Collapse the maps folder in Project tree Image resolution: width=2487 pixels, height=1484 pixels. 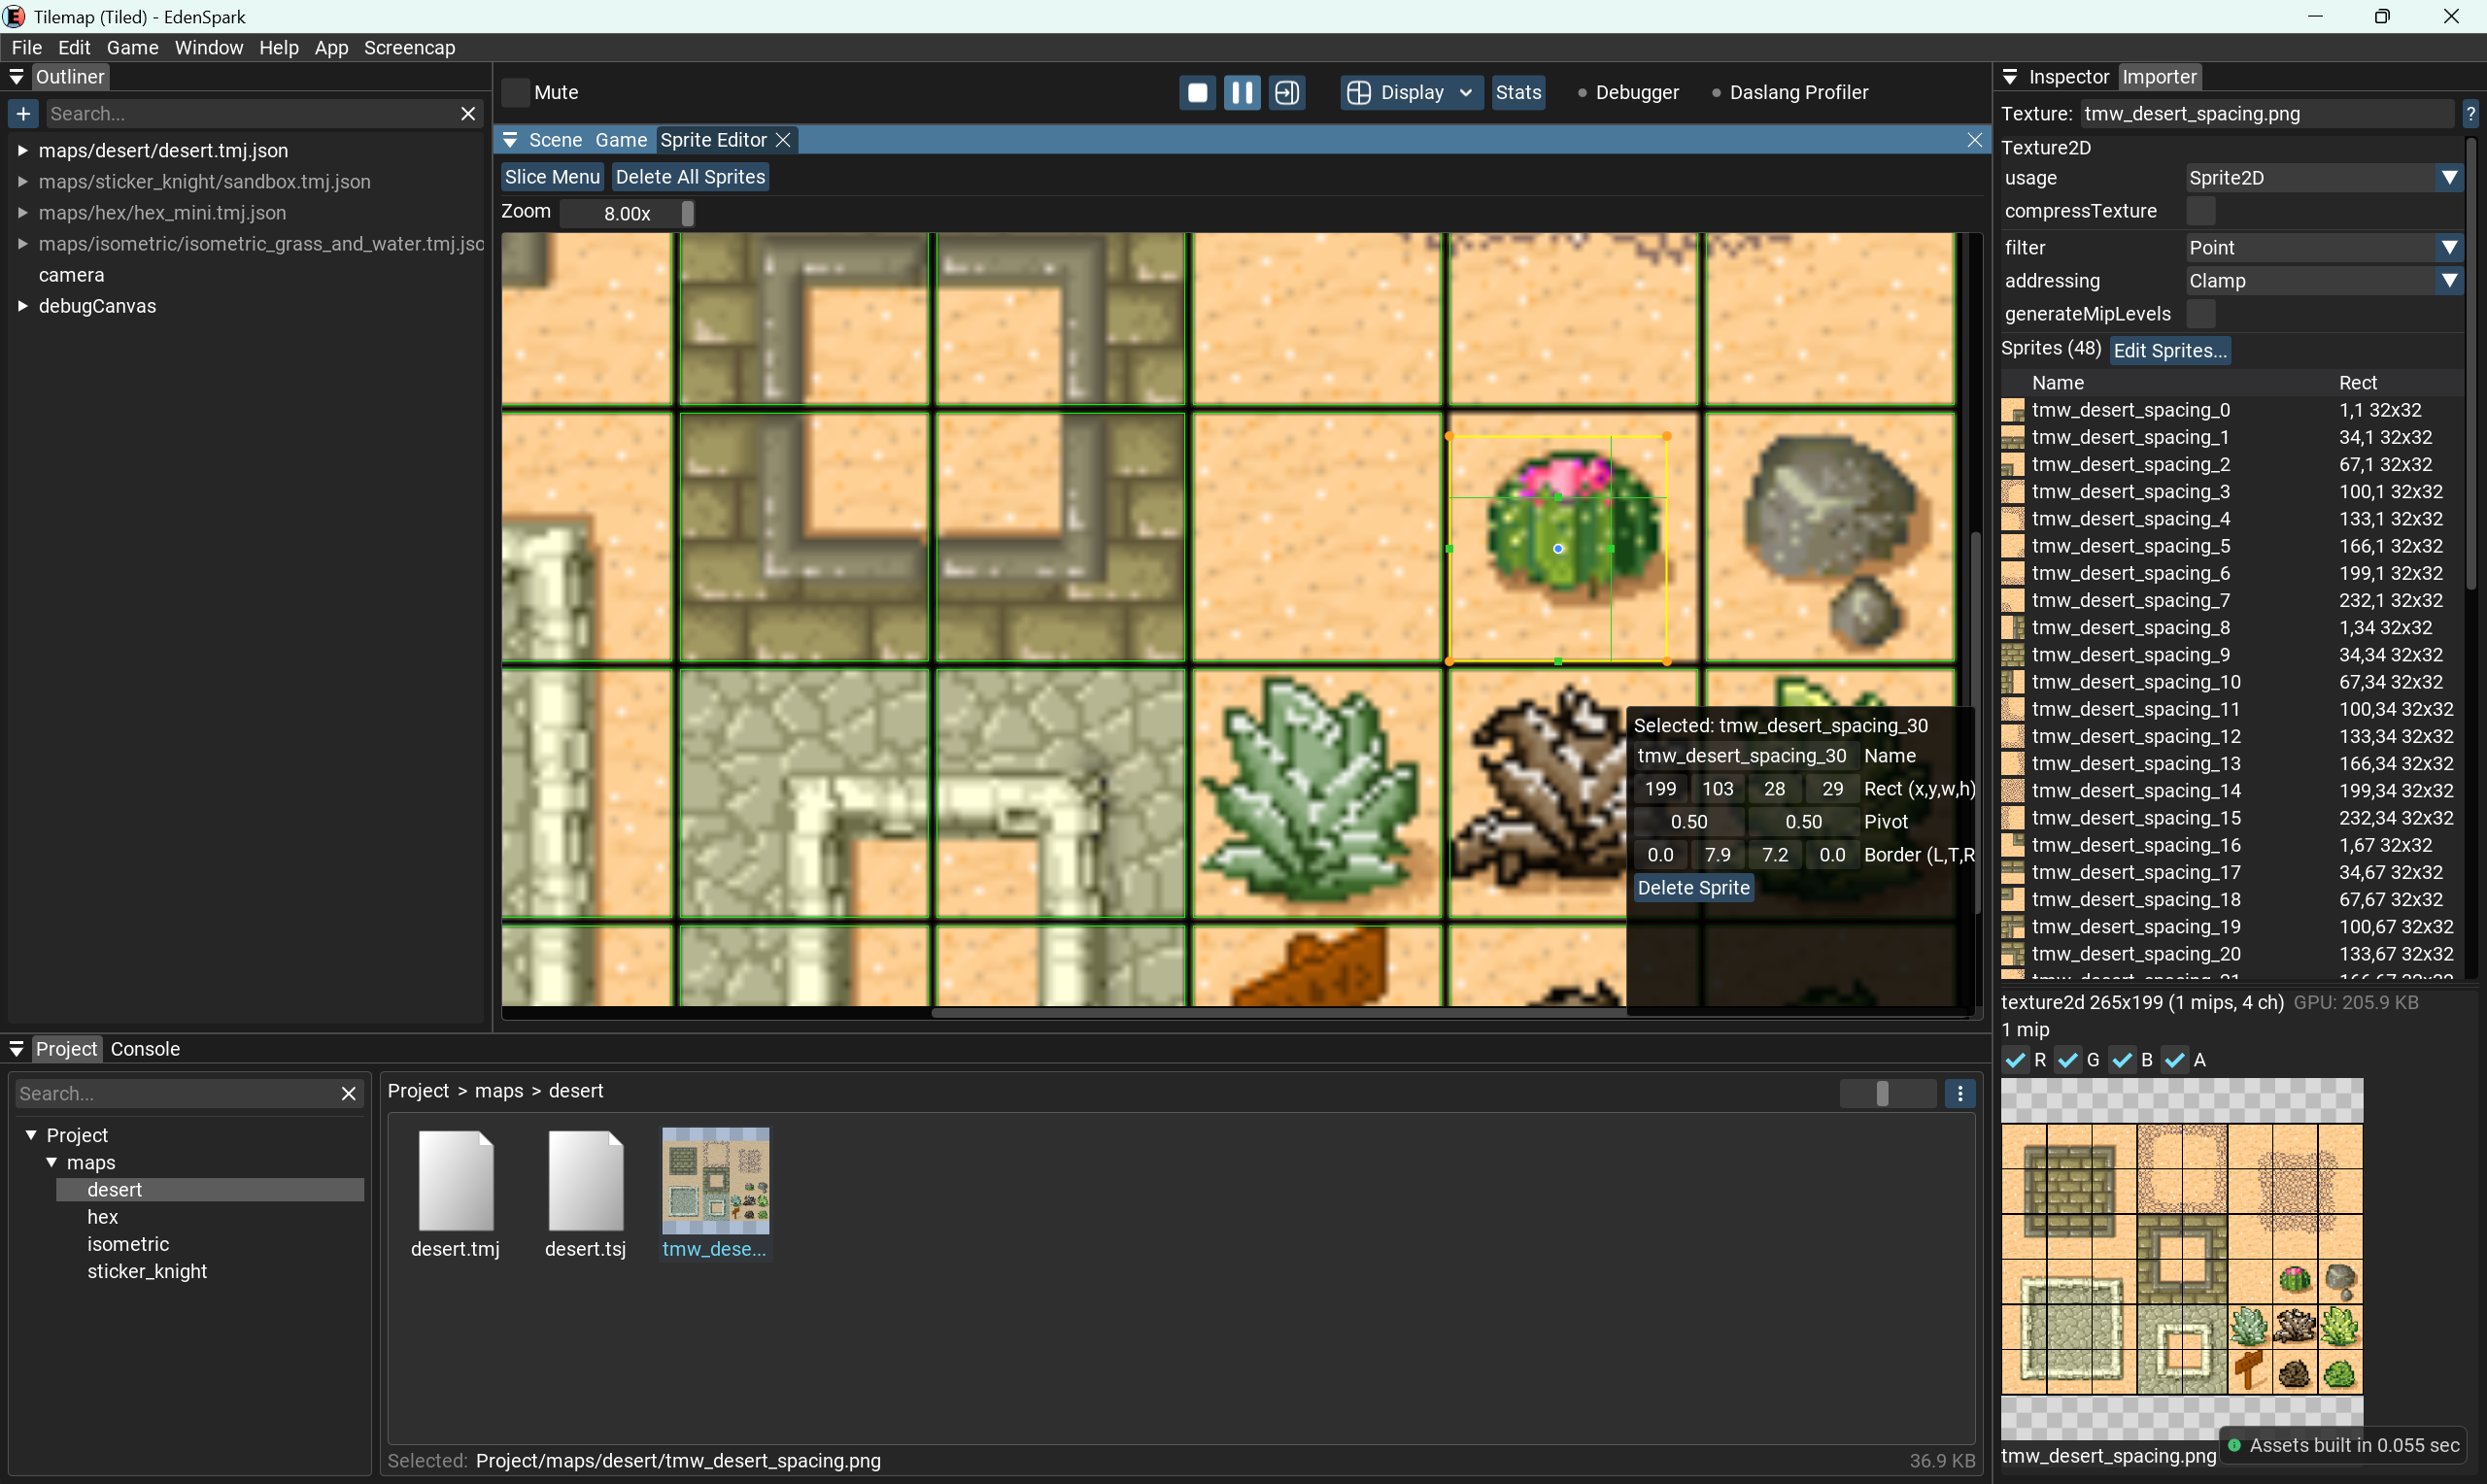pyautogui.click(x=51, y=1162)
